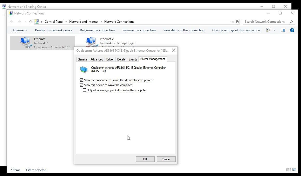Switch to details view icon in status bar

point(288,170)
